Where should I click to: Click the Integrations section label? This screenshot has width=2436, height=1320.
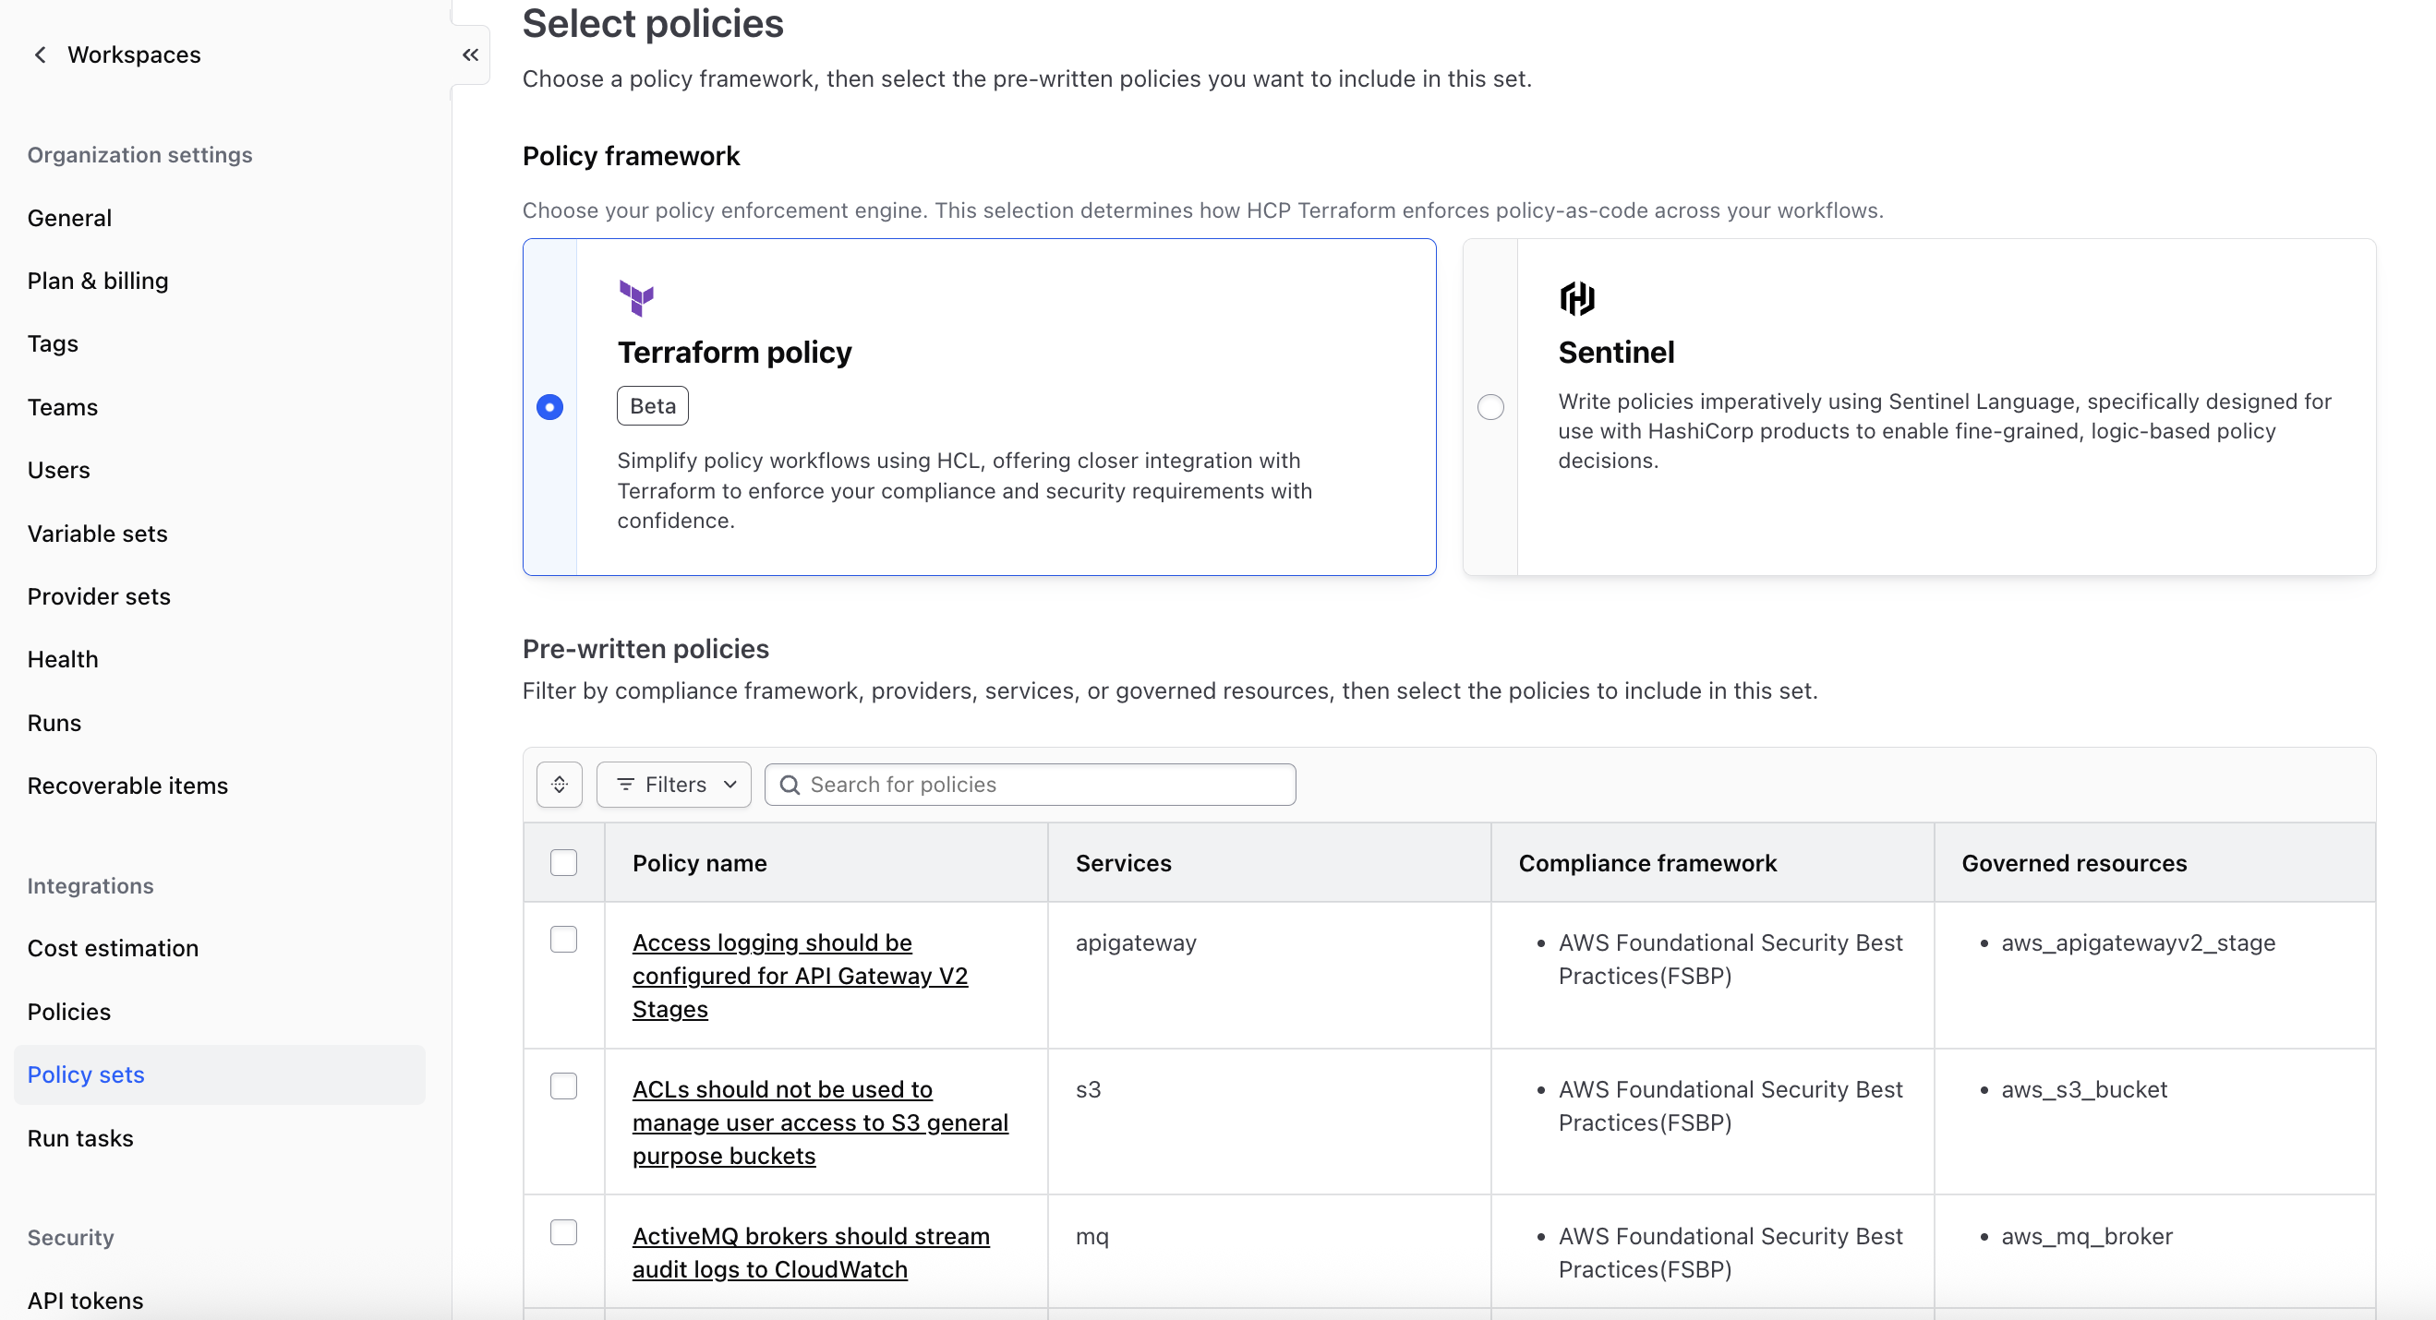click(90, 886)
